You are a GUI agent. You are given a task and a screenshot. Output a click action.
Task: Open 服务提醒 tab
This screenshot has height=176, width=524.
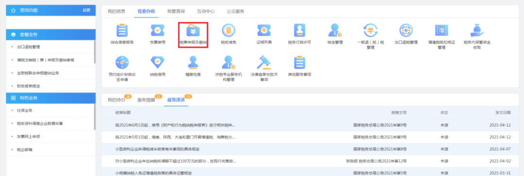click(x=146, y=99)
